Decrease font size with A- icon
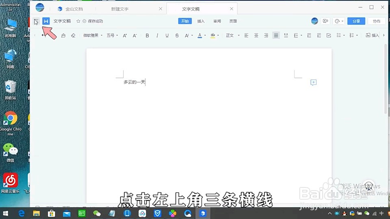 [x=134, y=36]
